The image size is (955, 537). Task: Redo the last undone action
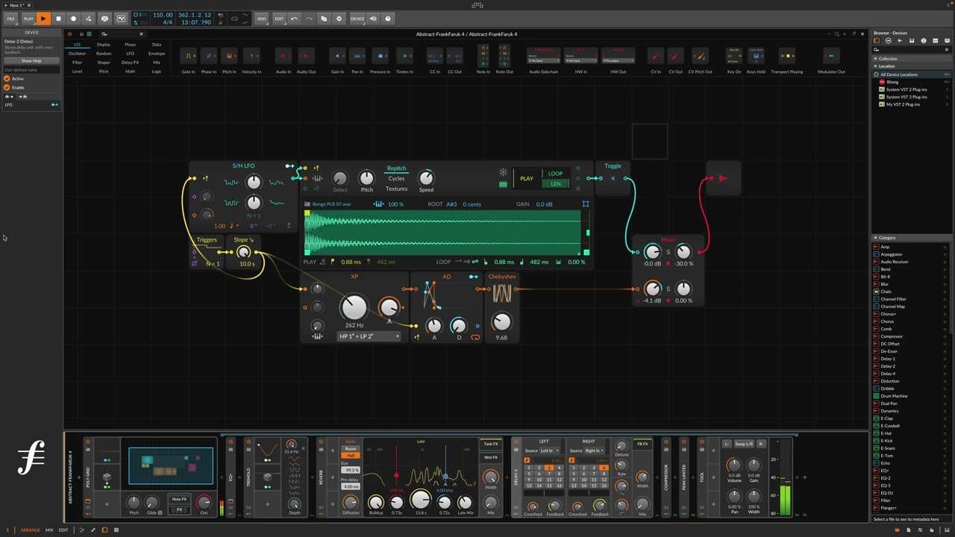pos(309,19)
